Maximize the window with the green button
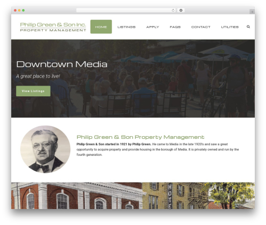 click(23, 10)
